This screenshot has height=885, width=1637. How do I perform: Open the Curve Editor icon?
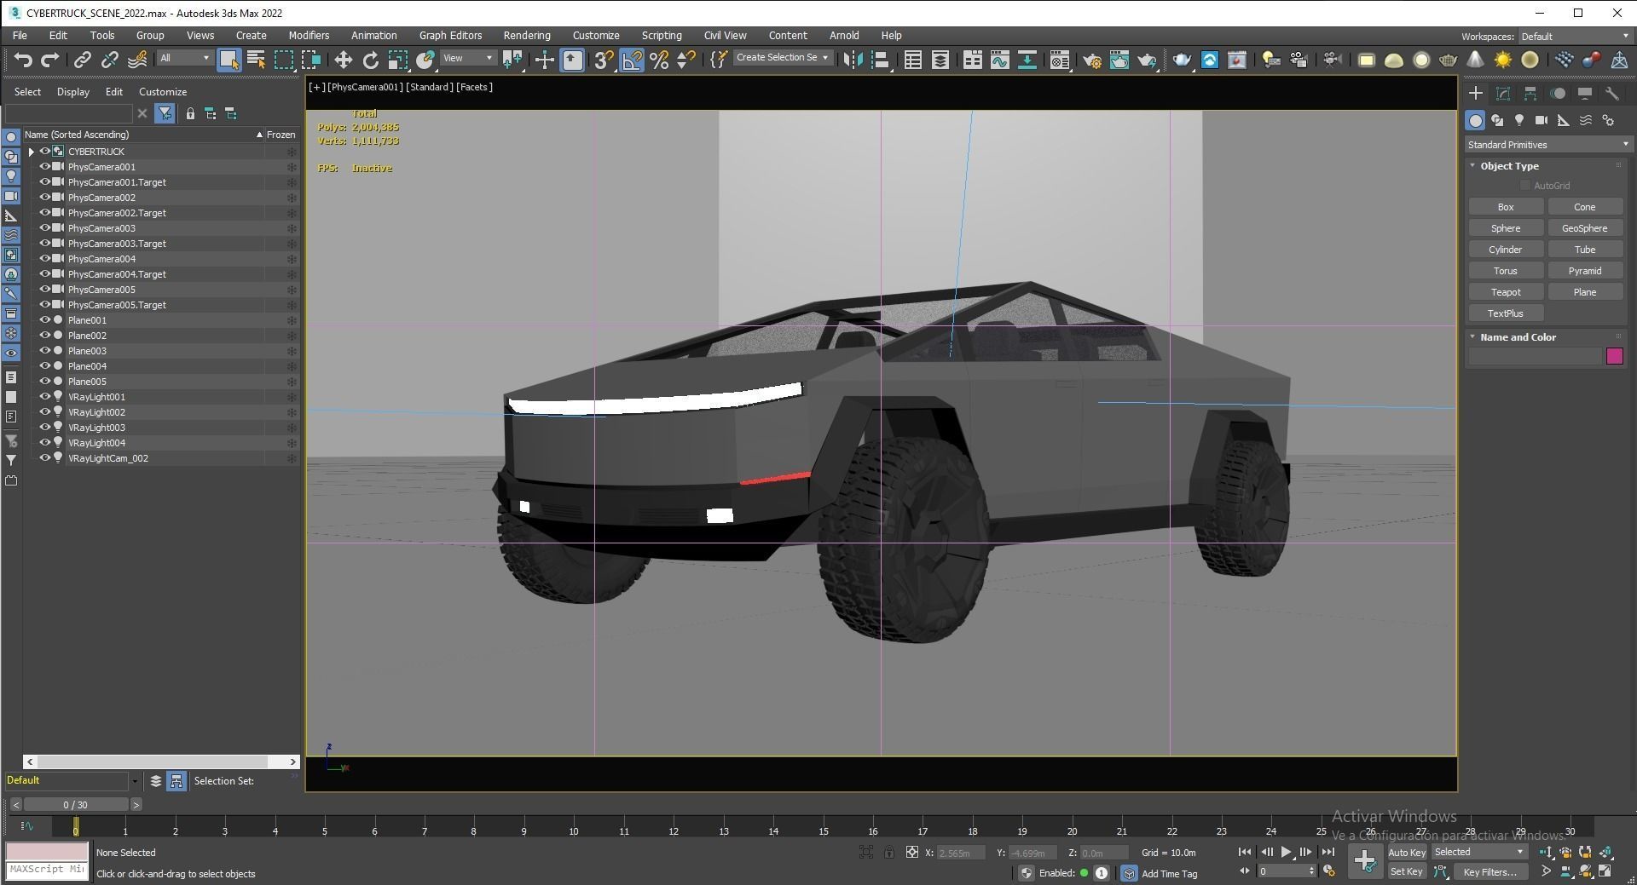click(x=1000, y=60)
